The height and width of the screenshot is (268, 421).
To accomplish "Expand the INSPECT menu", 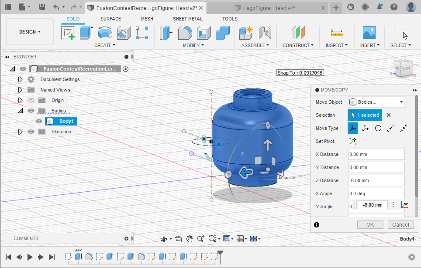I will click(337, 45).
